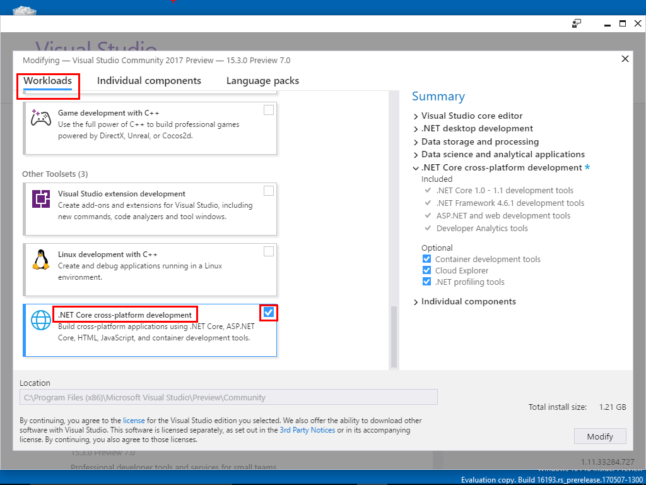Viewport: 646px width, 485px height.
Task: Open the Language packs tab
Action: click(262, 81)
